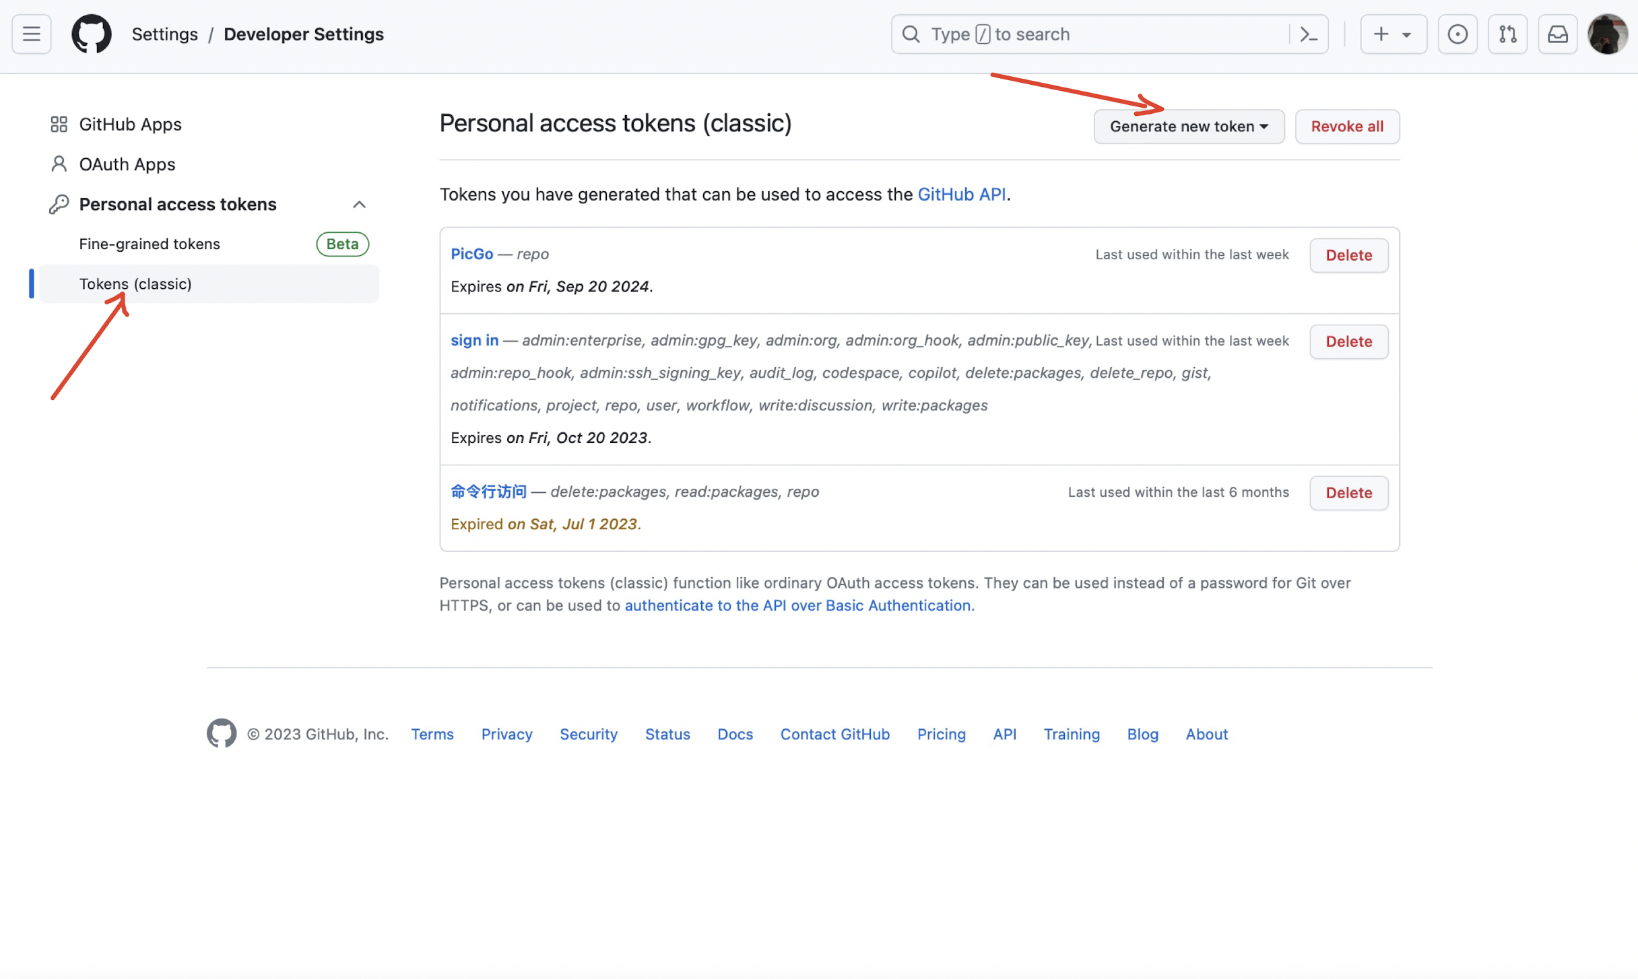The height and width of the screenshot is (979, 1638).
Task: Click the GitHub Octocat logo in header
Action: [x=91, y=34]
